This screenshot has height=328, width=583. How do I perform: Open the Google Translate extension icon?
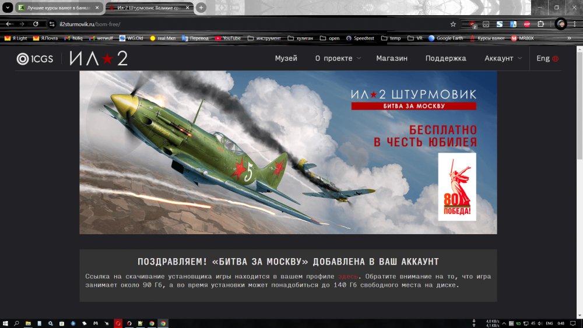[x=513, y=24]
